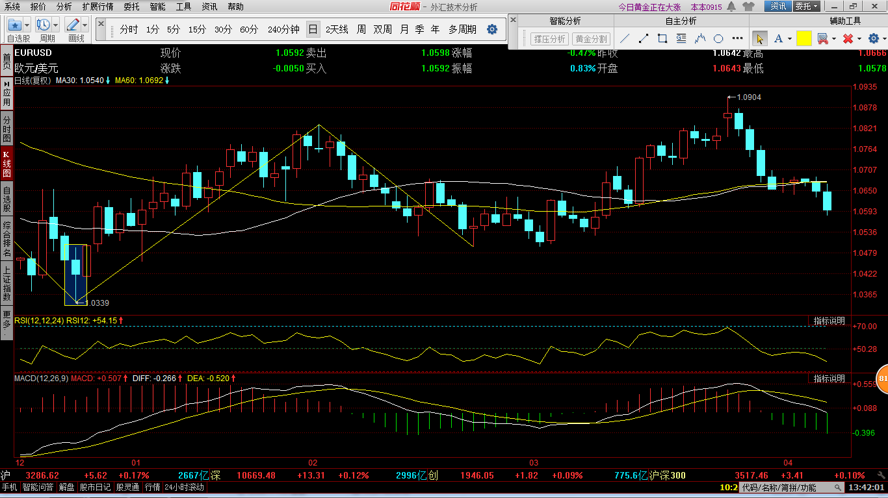The height and width of the screenshot is (498, 888).
Task: Click RSI panel 指标说明 link
Action: [x=829, y=321]
